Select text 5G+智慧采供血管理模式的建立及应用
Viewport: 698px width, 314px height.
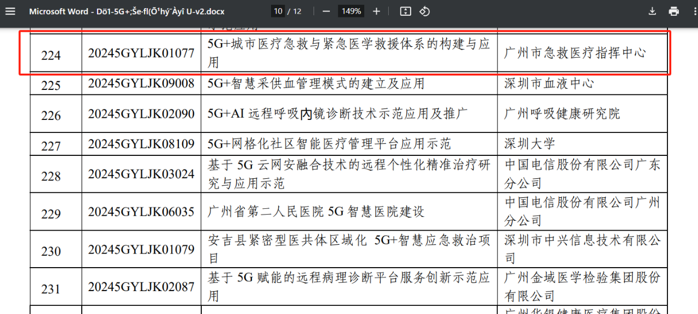(316, 83)
